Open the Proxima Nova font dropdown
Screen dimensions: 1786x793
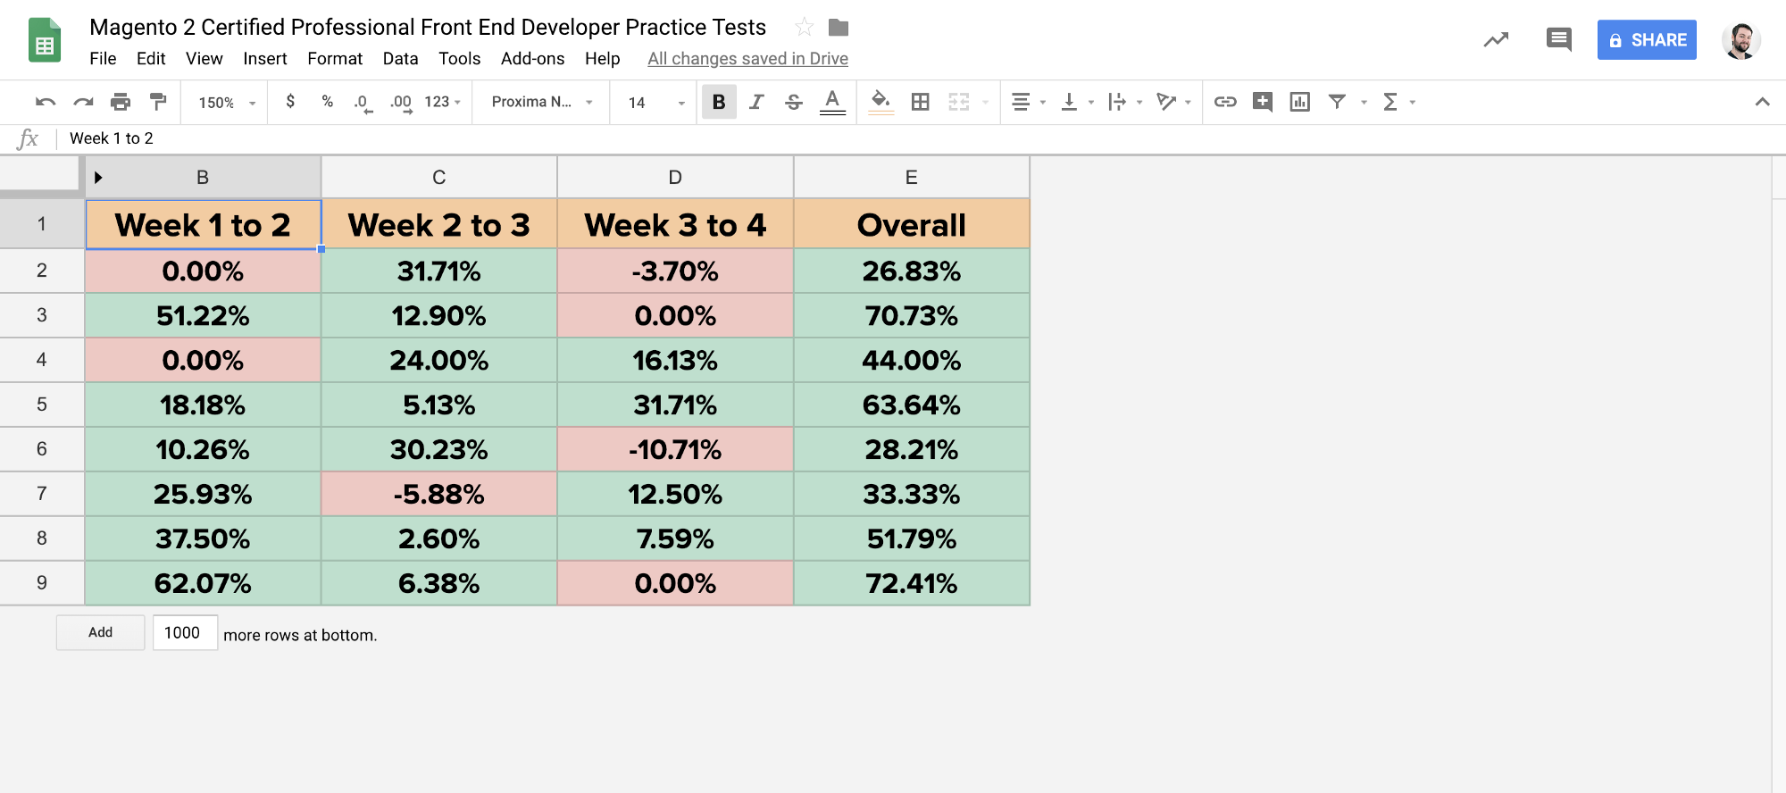pyautogui.click(x=542, y=102)
